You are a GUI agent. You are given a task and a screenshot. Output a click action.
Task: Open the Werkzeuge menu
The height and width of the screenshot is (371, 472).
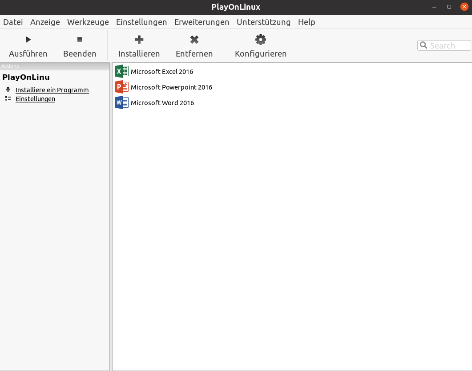click(x=88, y=22)
